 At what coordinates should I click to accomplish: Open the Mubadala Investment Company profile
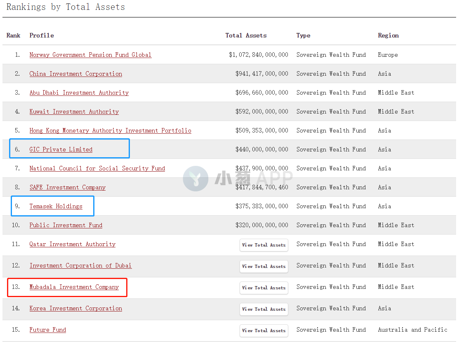[x=74, y=287]
